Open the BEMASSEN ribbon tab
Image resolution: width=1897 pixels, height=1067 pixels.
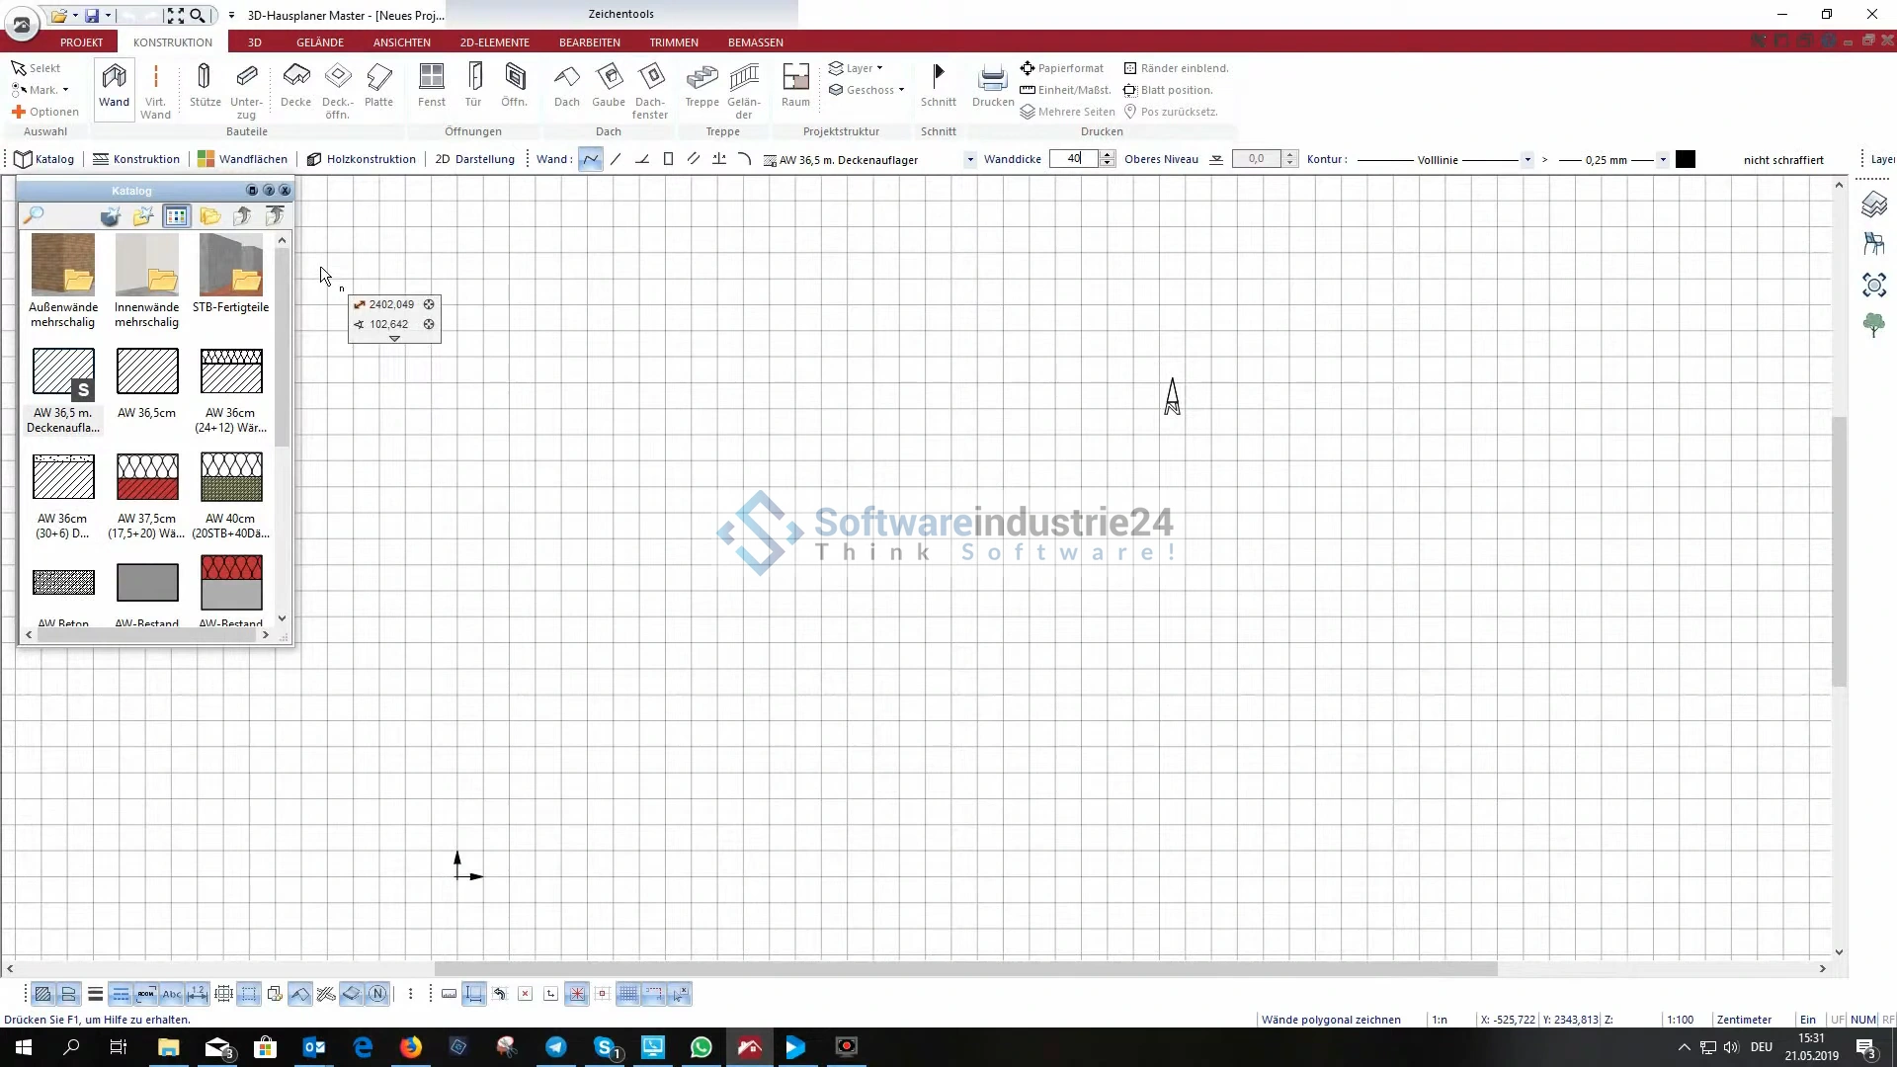(755, 42)
